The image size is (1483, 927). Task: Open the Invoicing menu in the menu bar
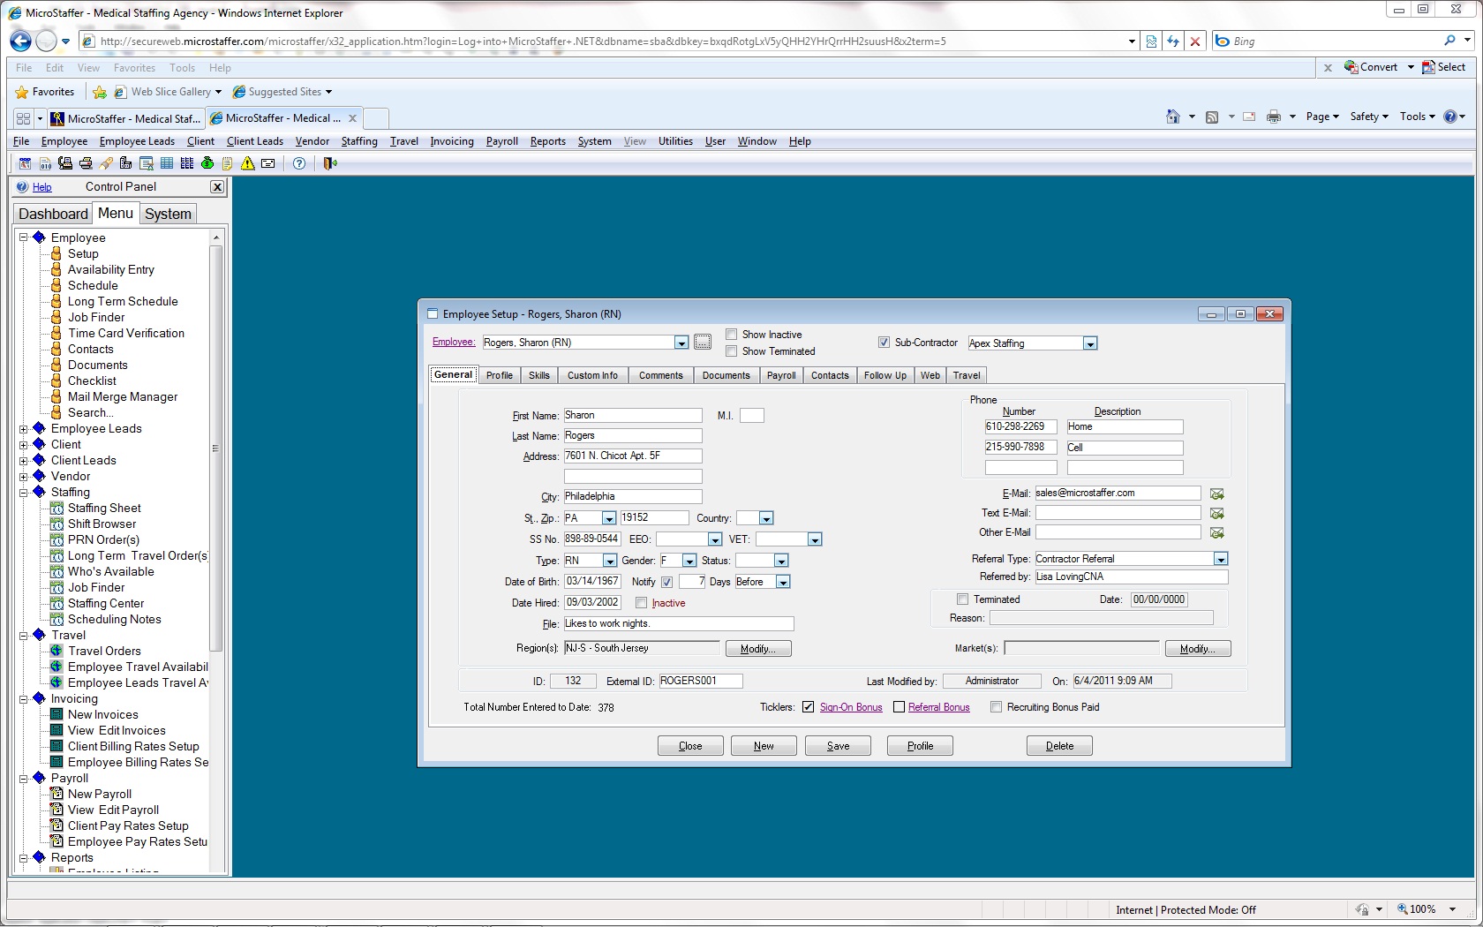[451, 141]
